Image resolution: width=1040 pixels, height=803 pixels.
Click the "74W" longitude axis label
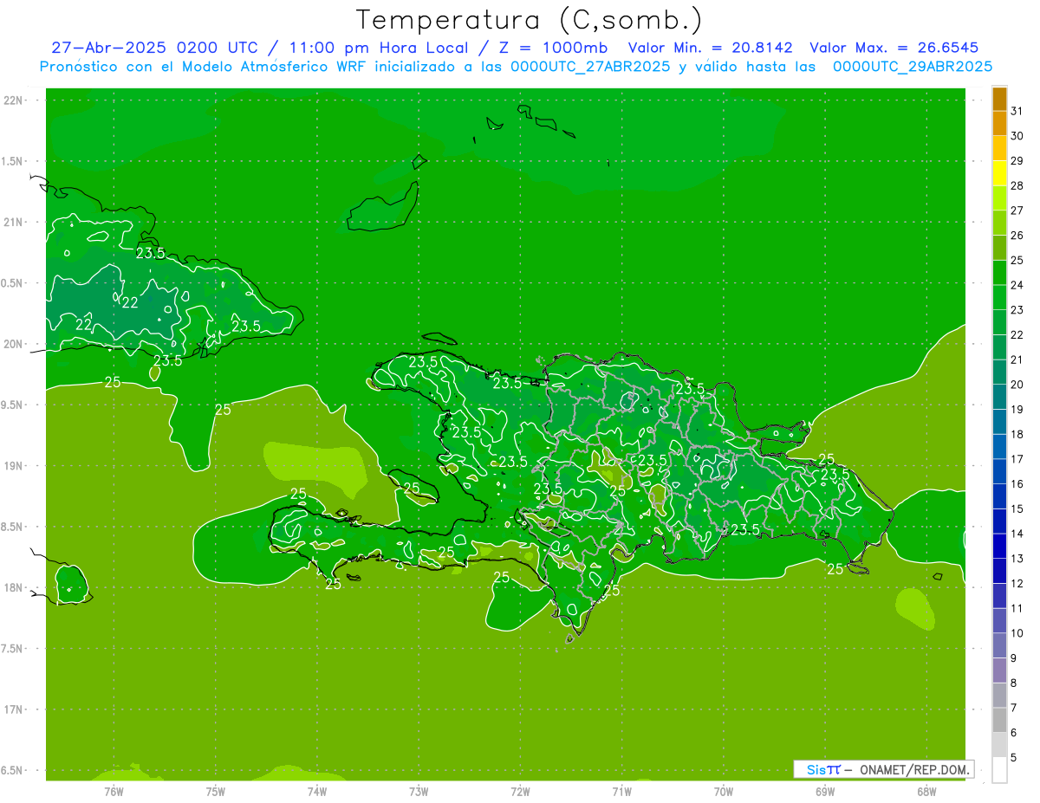317,792
